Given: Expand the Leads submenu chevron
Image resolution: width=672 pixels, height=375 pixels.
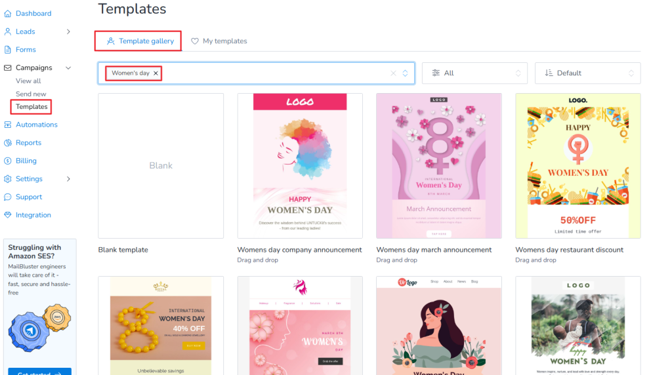Looking at the screenshot, I should coord(68,31).
